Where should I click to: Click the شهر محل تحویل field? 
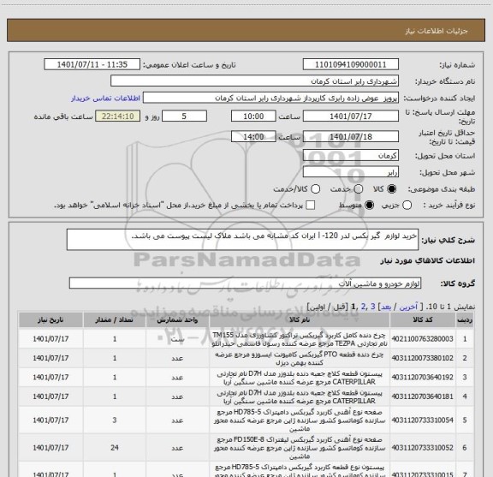pos(351,172)
